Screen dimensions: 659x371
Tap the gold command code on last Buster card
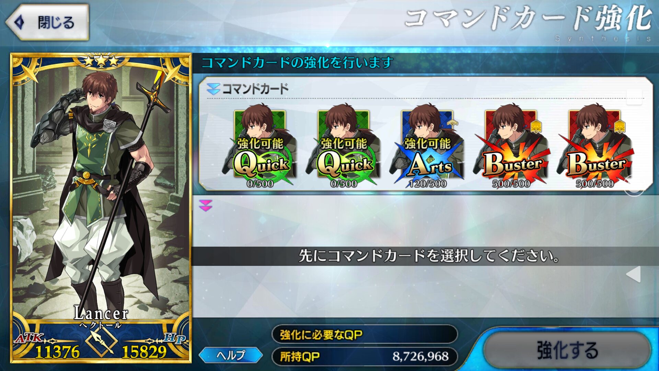(620, 127)
